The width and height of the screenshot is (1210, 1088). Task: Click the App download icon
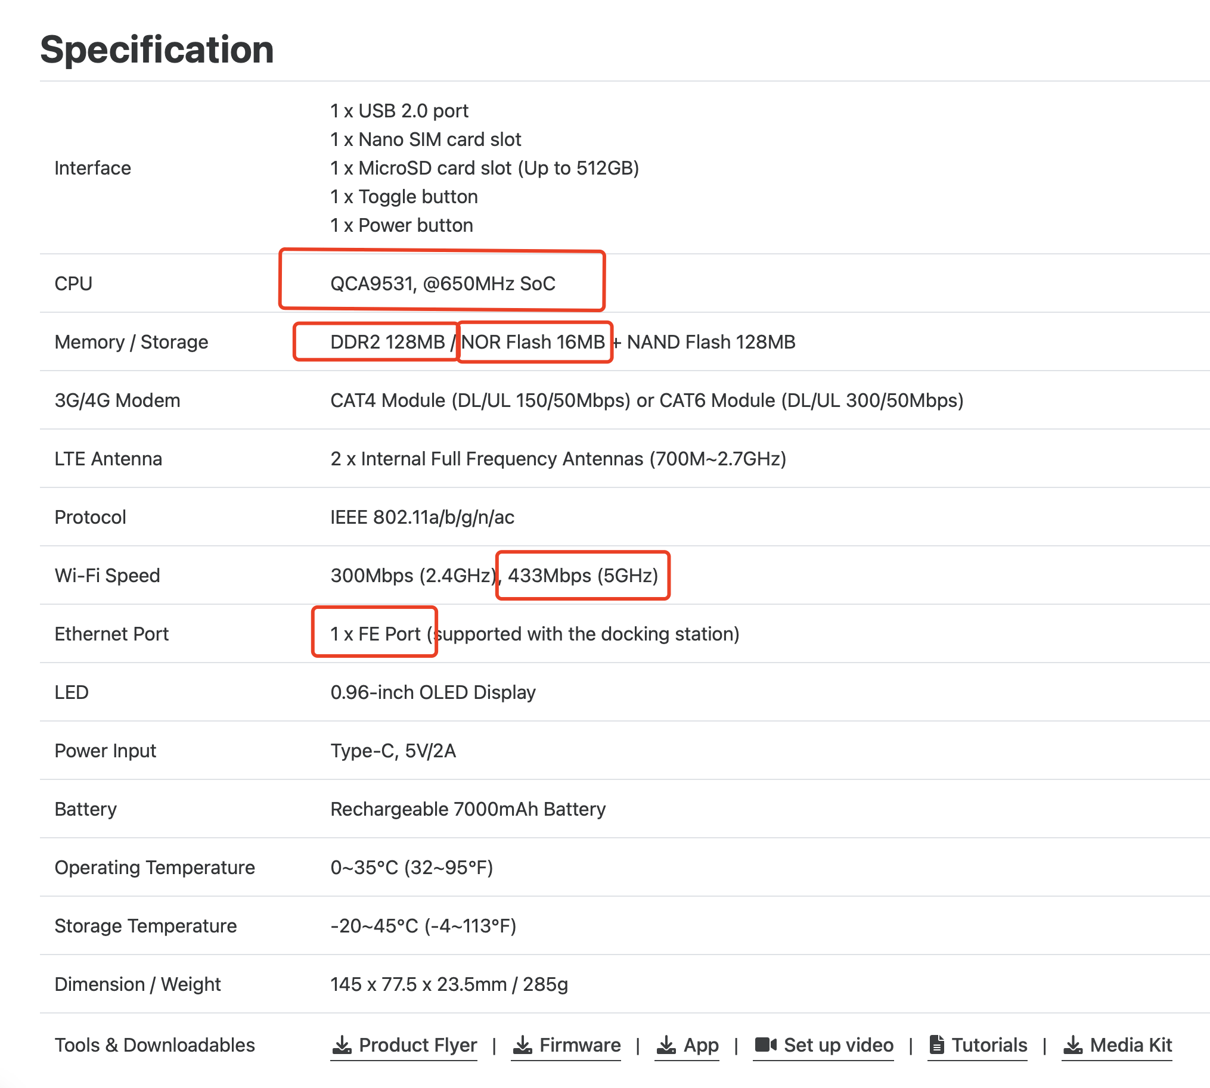(x=666, y=1045)
